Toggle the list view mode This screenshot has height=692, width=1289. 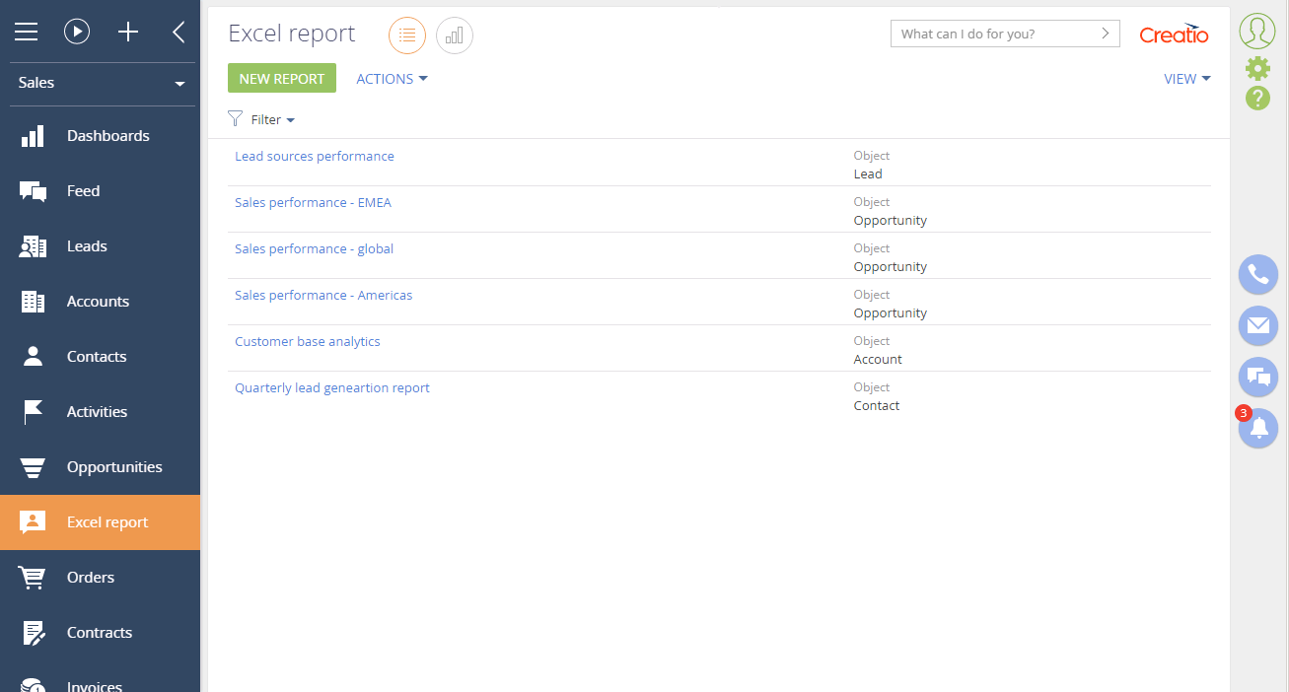click(x=407, y=35)
